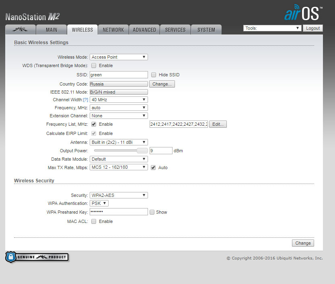
Task: Open the Extension Channel dropdown
Action: 119,116
